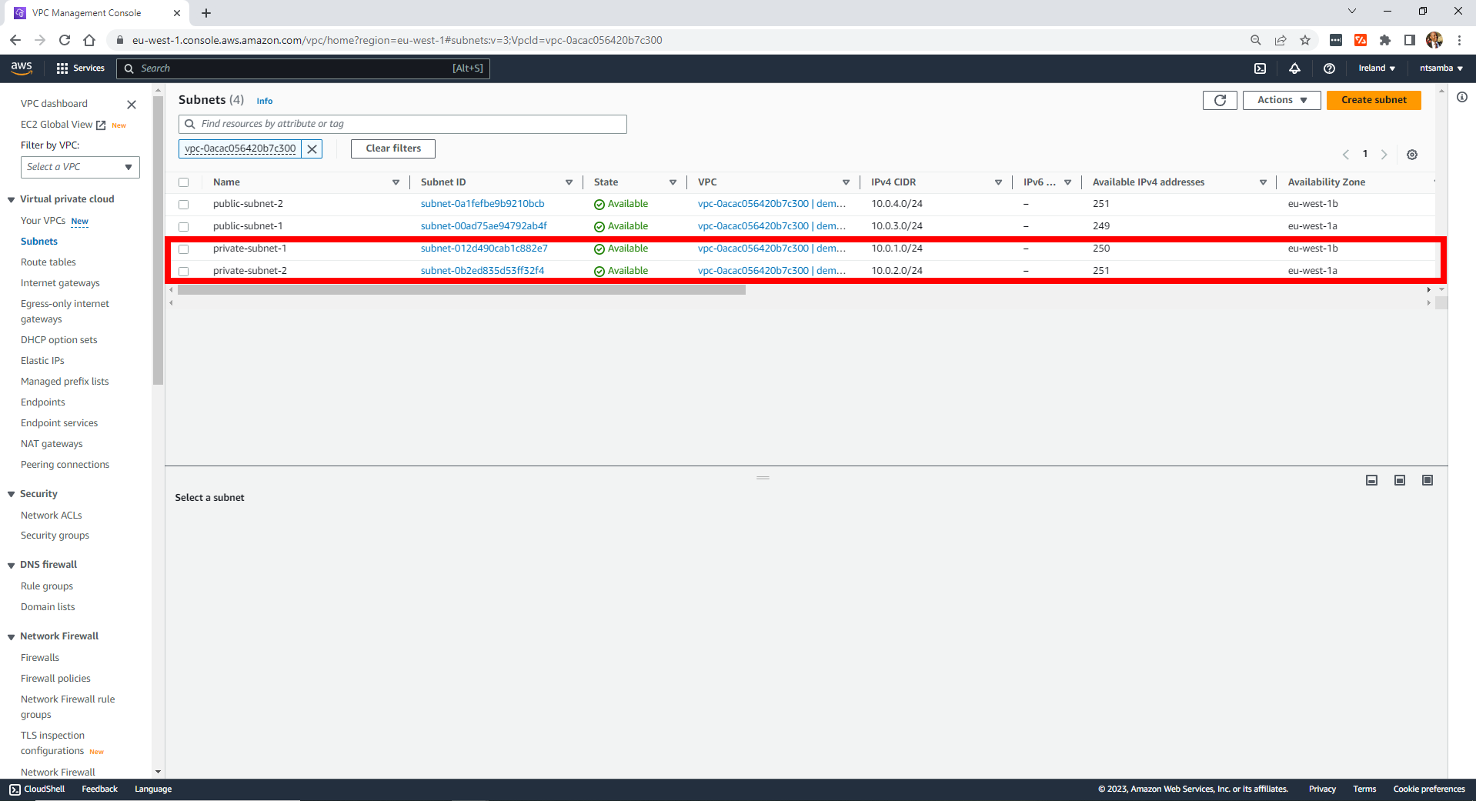Open AWS CloudShell icon in top navigation bar
This screenshot has height=801, width=1476.
(1260, 68)
